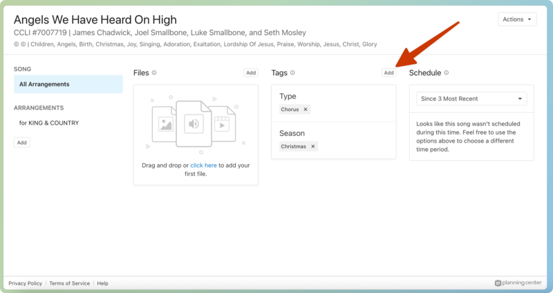Remove the Chorus tag with x
The width and height of the screenshot is (553, 293).
pos(306,110)
